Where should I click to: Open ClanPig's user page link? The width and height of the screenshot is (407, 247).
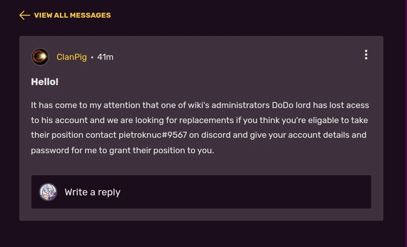point(72,57)
